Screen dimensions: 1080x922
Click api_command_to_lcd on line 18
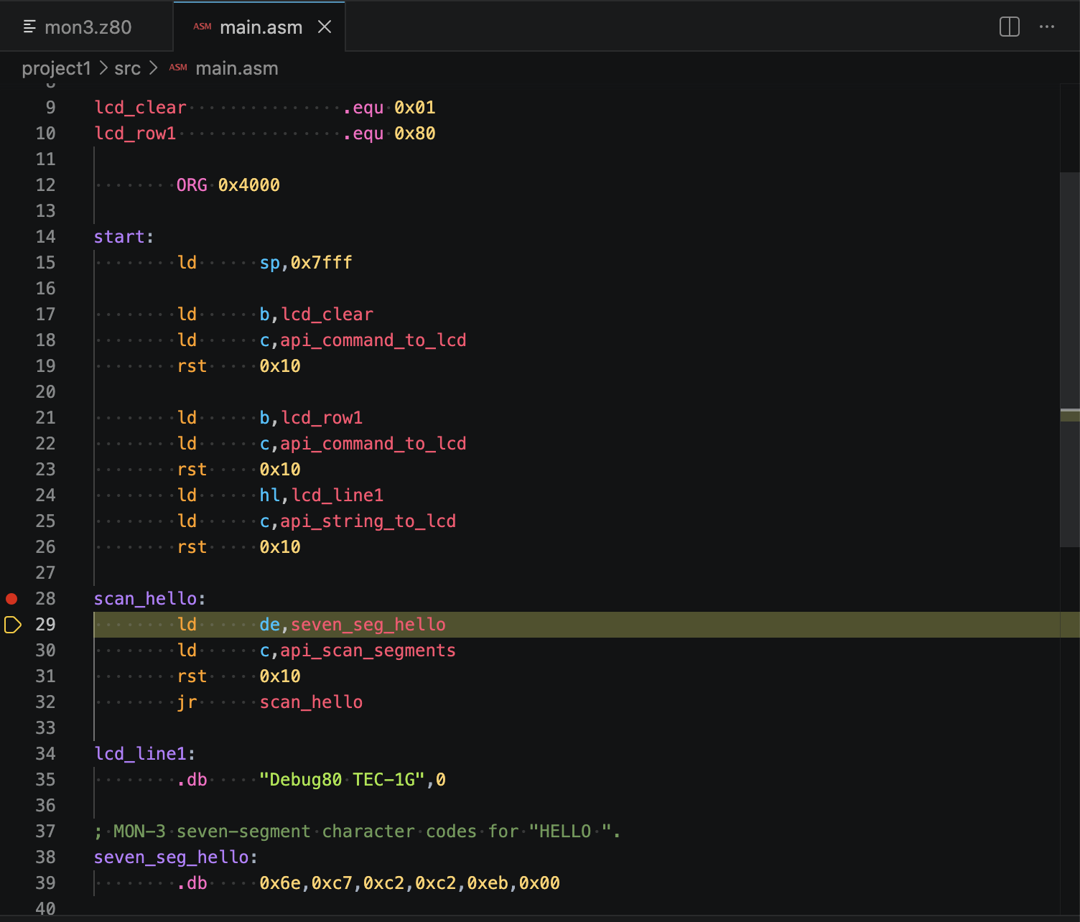click(x=373, y=340)
